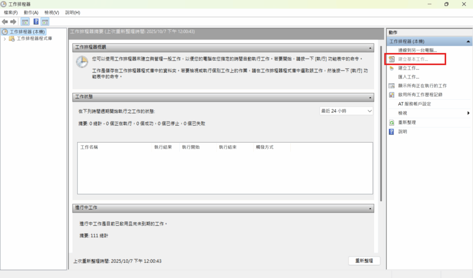The image size is (473, 278).
Task: Click the green 重新整理 icon in Actions pane
Action: (392, 123)
